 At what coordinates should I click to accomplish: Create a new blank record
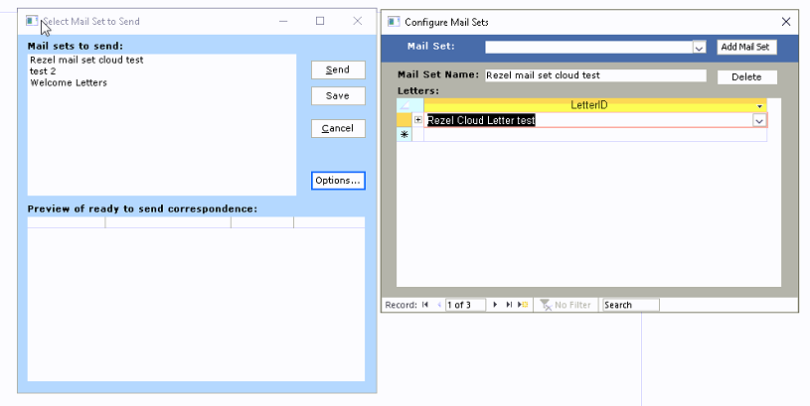point(523,305)
